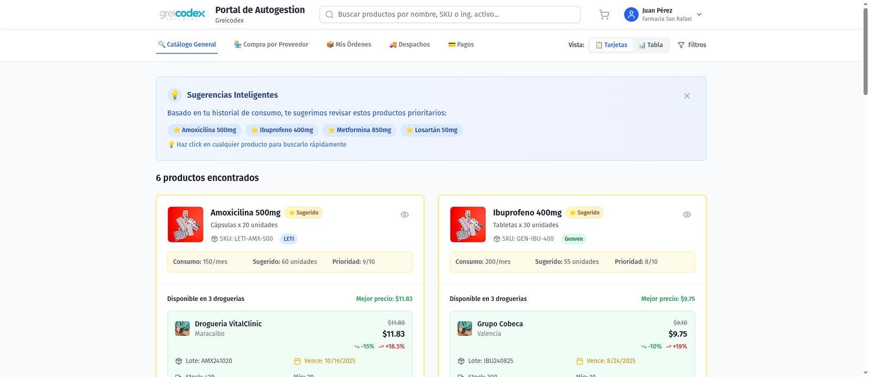
Task: Close the Sugerencias Inteligentes banner
Action: (687, 96)
